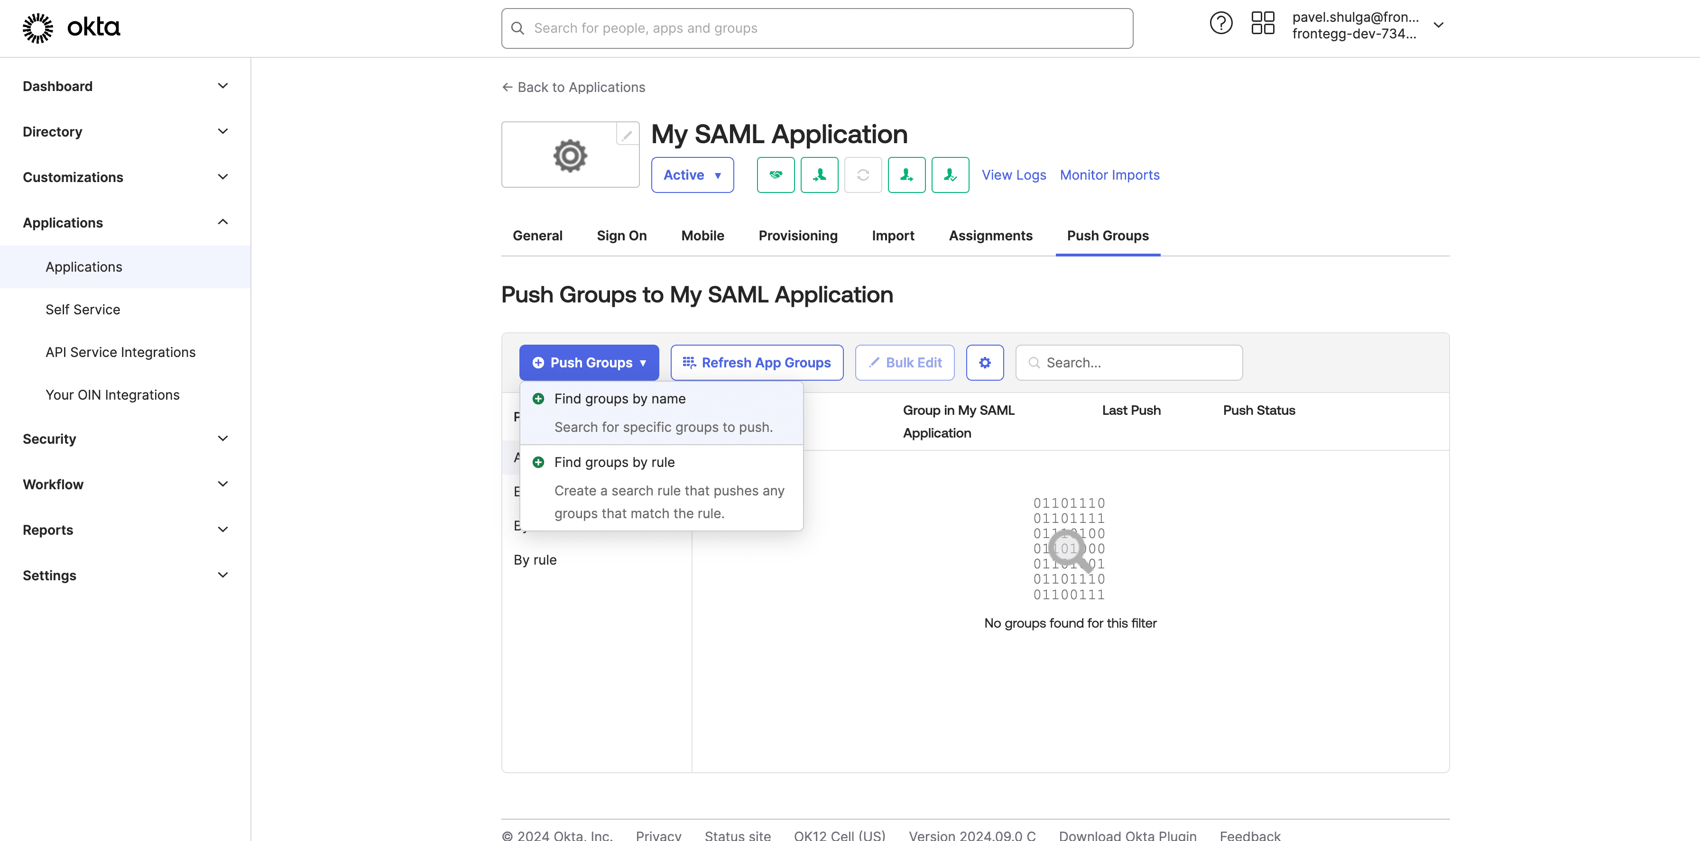Open the Mobile tab
The image size is (1700, 841).
[702, 236]
